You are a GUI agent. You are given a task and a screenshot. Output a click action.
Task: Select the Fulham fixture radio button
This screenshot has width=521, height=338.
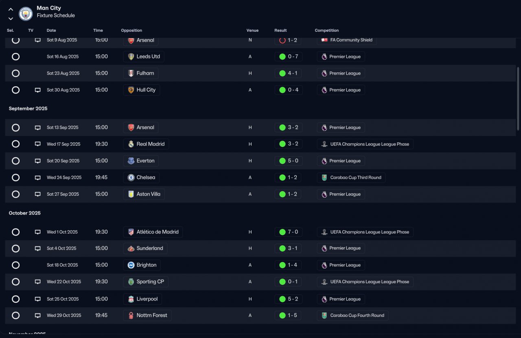point(15,73)
